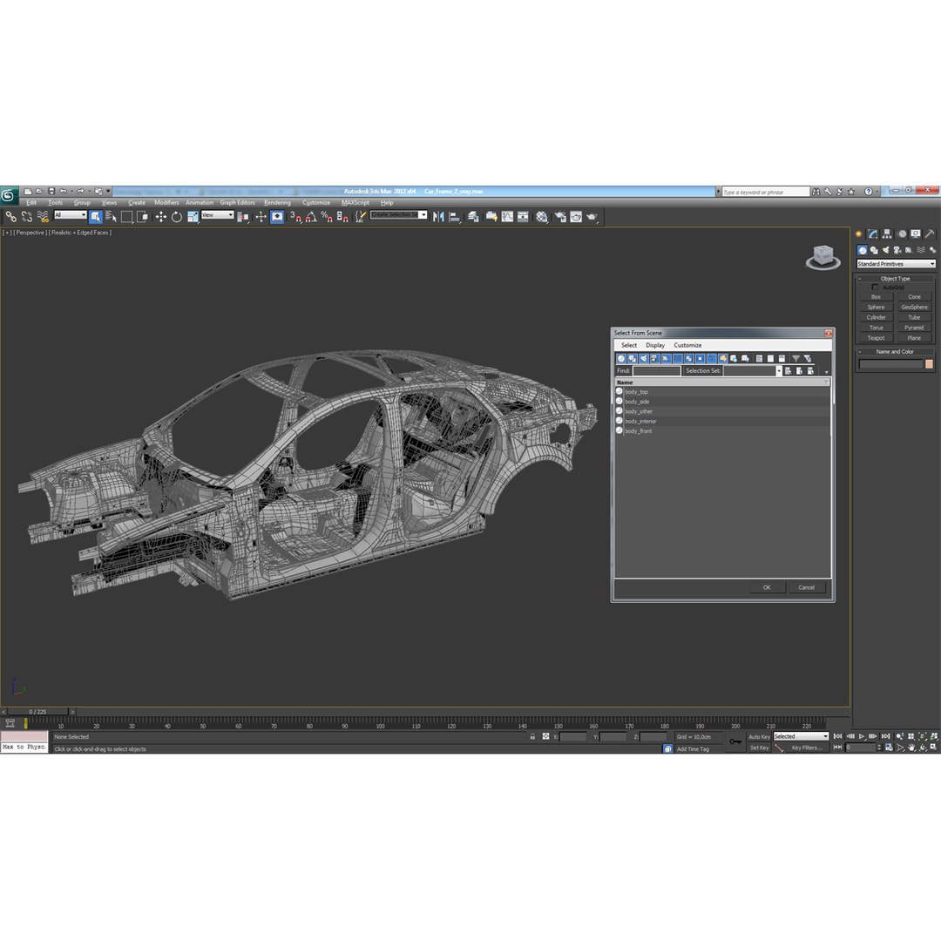The image size is (941, 941).
Task: Click the Sphere primitive button
Action: (x=876, y=308)
